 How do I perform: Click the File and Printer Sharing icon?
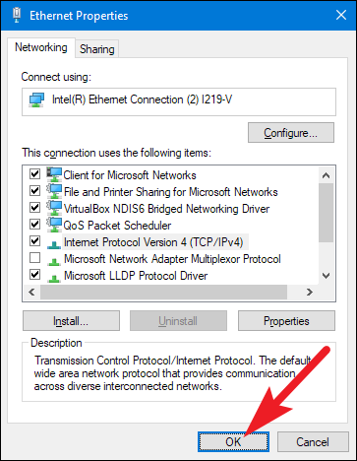[54, 191]
